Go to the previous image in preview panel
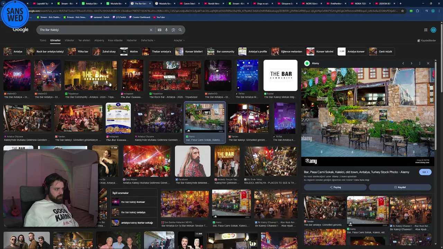 [x=403, y=63]
